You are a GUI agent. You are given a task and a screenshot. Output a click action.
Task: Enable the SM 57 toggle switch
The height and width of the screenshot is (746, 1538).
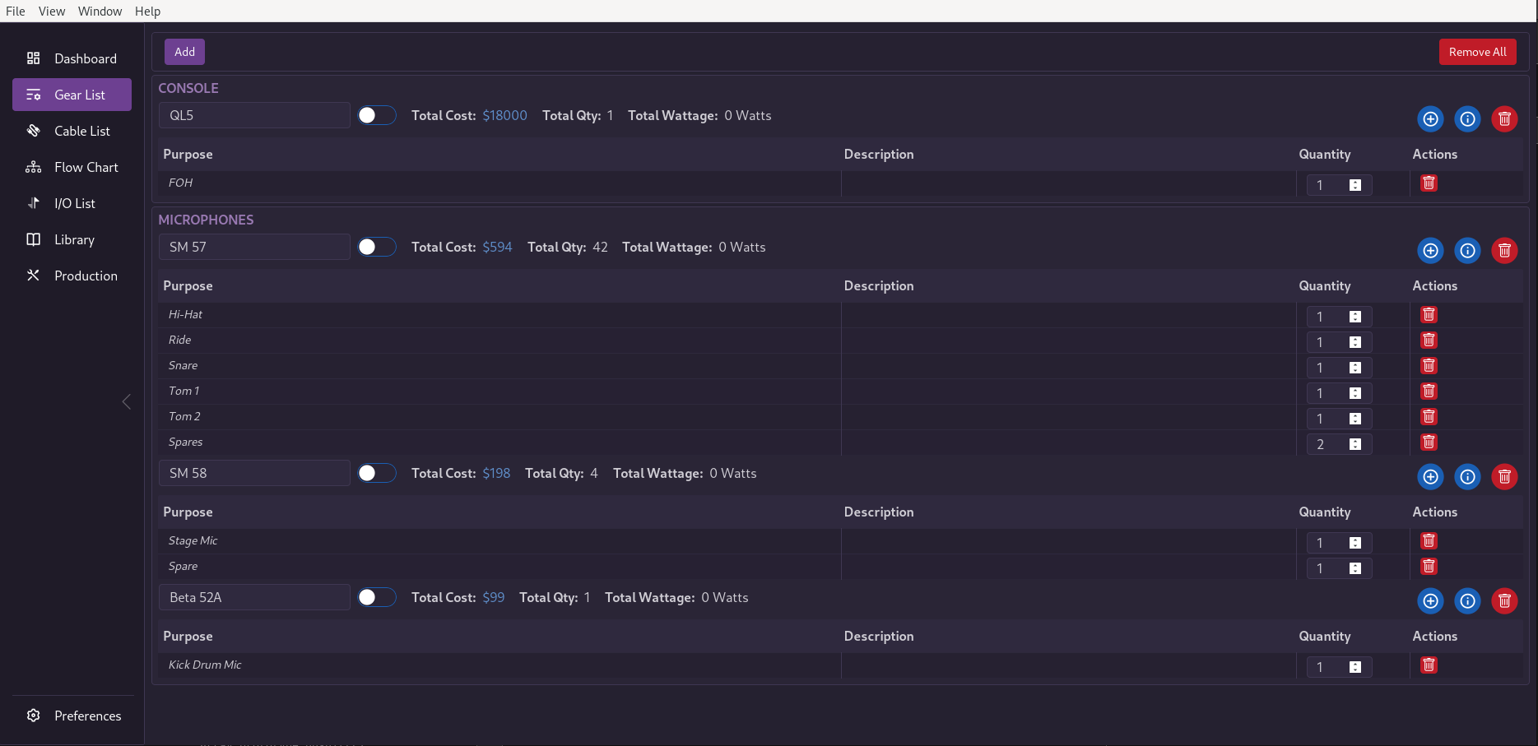coord(377,248)
